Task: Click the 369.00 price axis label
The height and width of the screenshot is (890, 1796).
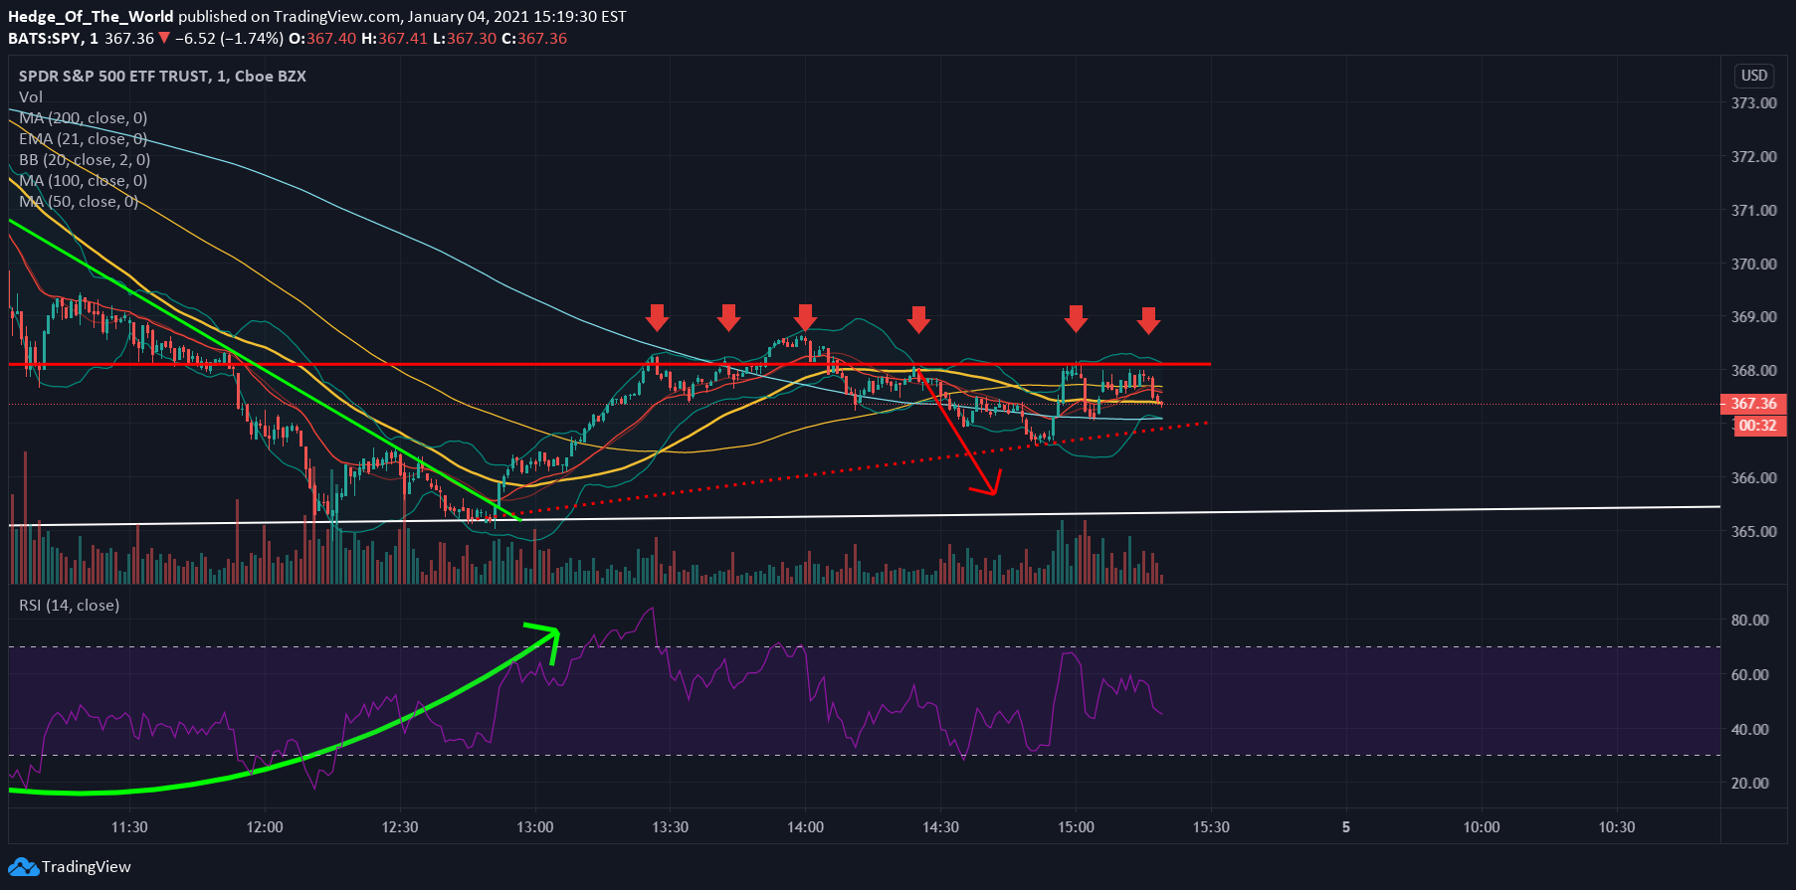Action: [x=1753, y=317]
